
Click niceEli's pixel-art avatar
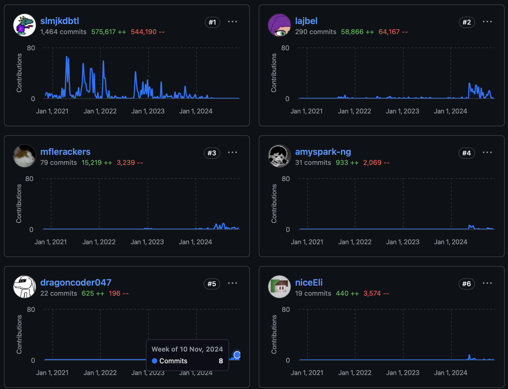click(x=279, y=287)
